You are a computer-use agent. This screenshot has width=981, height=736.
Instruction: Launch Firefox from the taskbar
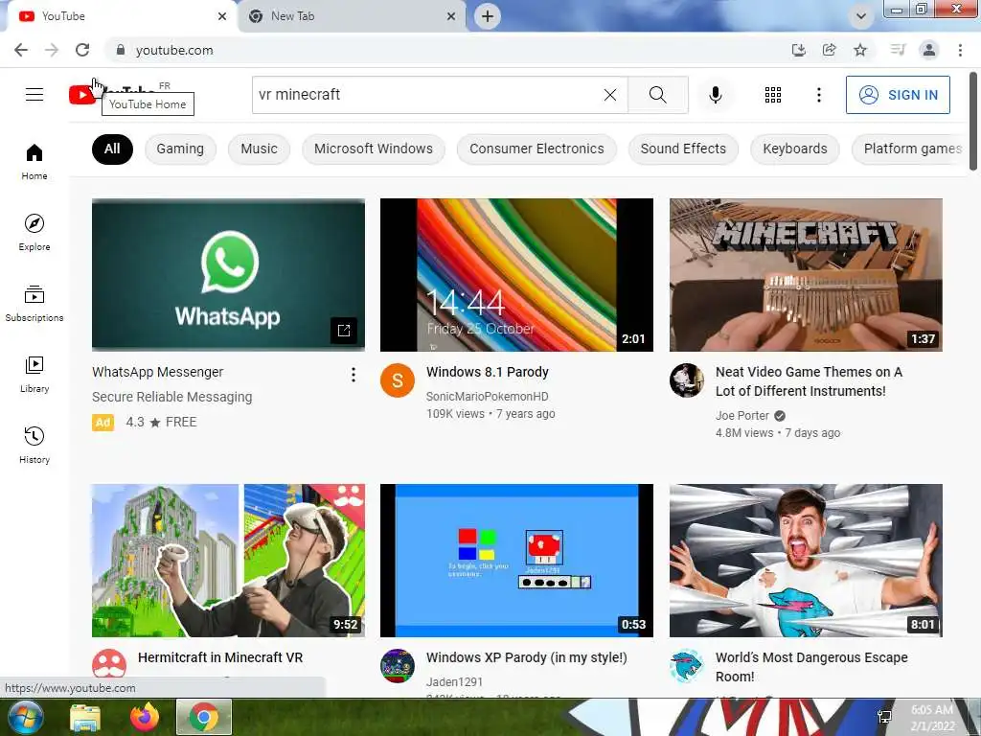coord(145,717)
